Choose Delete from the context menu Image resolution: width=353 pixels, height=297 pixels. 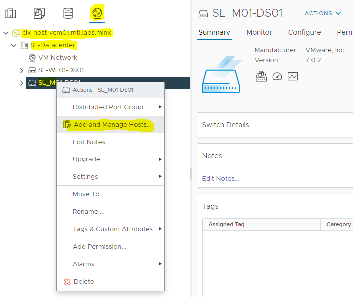pos(110,282)
